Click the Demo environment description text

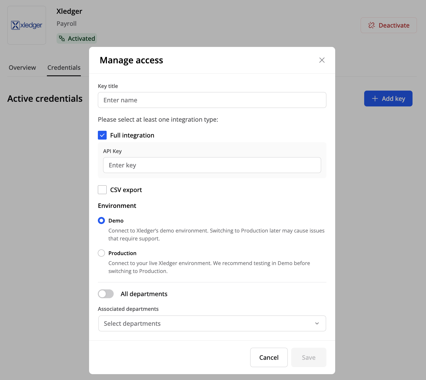click(x=217, y=235)
